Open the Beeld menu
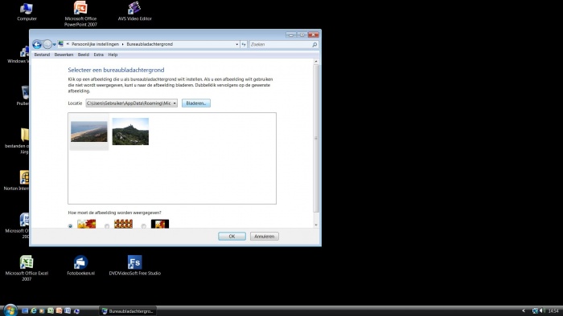Screen dimensions: 563x316 click(84, 55)
